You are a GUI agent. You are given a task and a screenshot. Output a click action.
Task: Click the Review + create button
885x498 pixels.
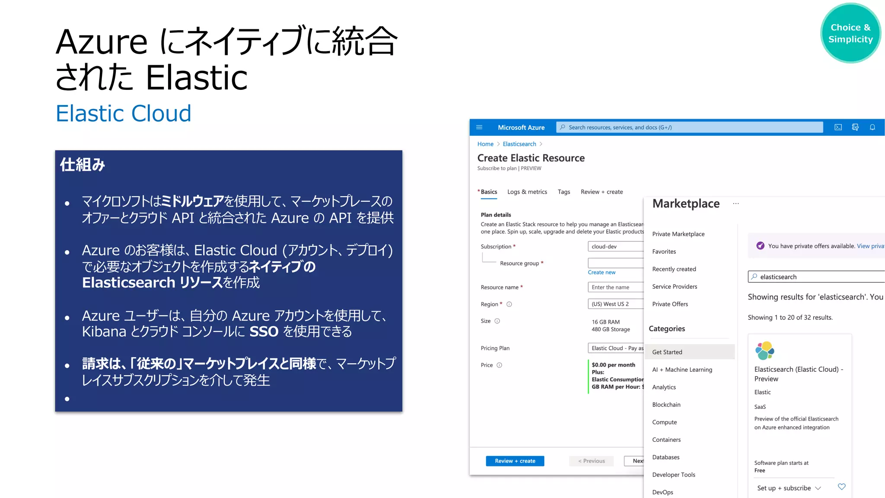pyautogui.click(x=515, y=461)
